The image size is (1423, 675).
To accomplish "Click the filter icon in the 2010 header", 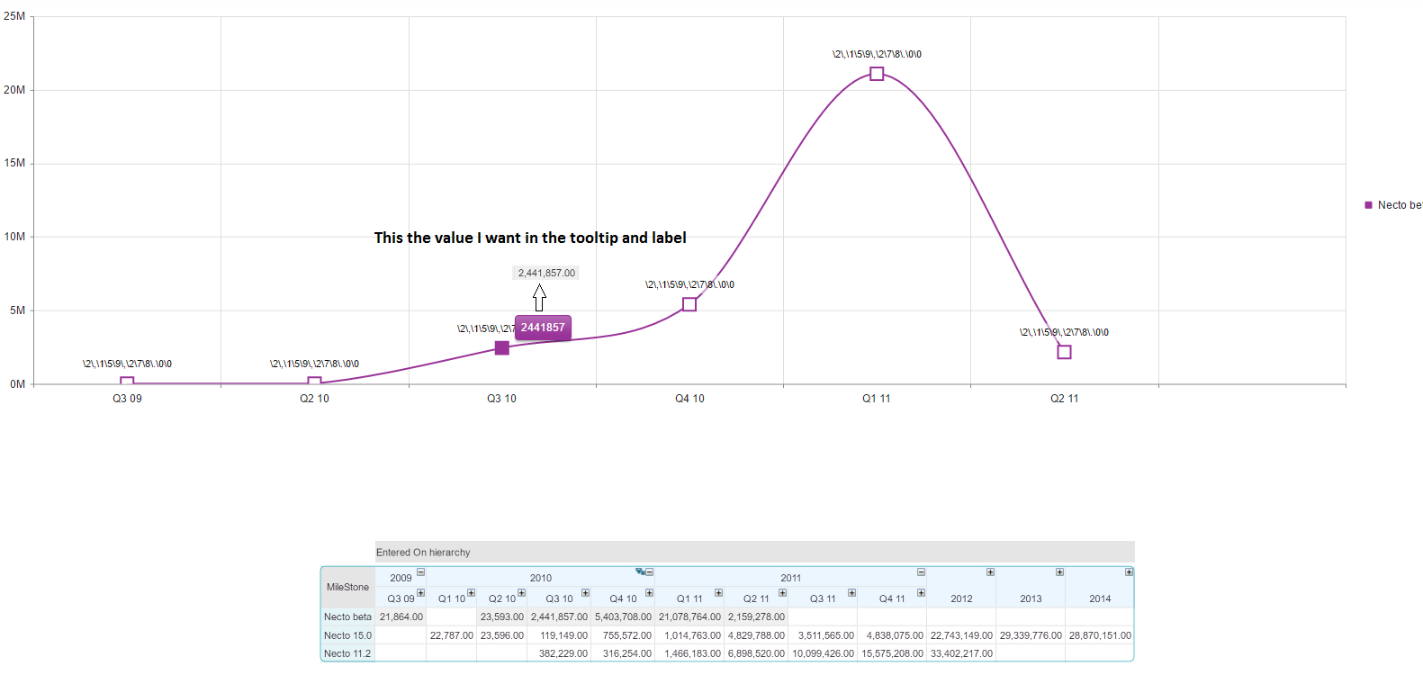I will point(639,571).
